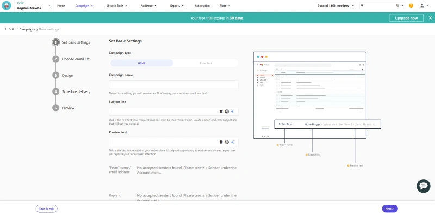The width and height of the screenshot is (435, 215).
Task: Click the Upgrade now button
Action: (406, 18)
